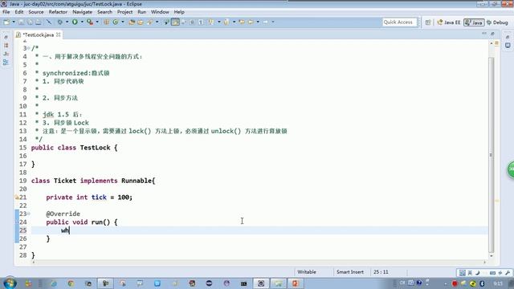Click the second icon in left sidebar
Image resolution: width=514 pixels, height=289 pixels.
tap(6, 46)
